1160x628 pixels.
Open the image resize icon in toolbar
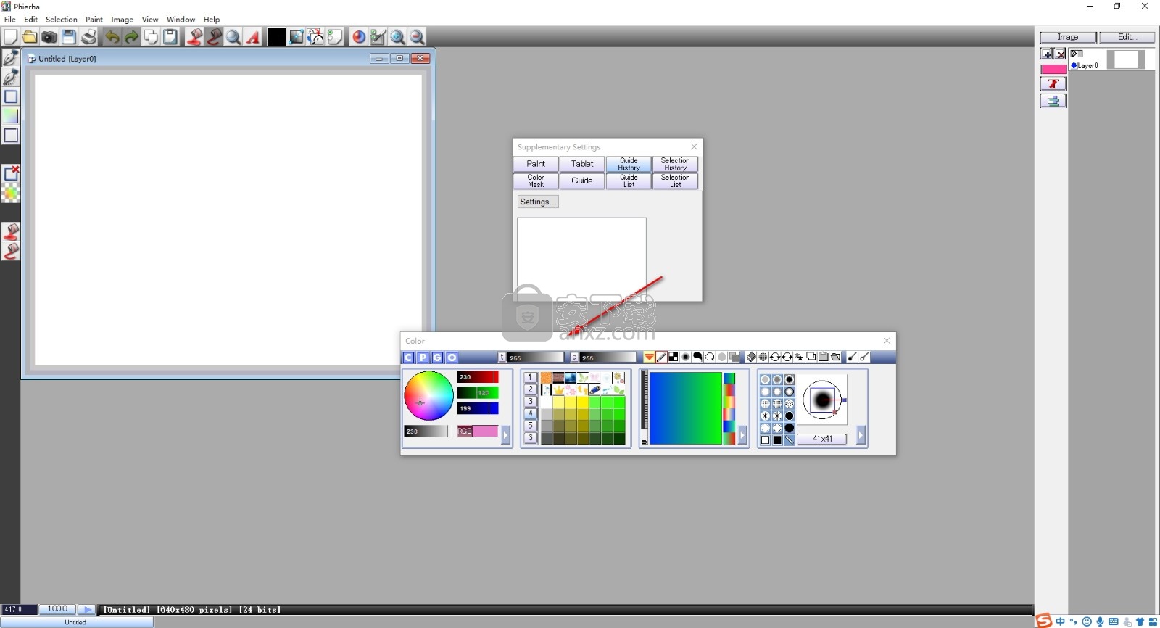[x=297, y=37]
